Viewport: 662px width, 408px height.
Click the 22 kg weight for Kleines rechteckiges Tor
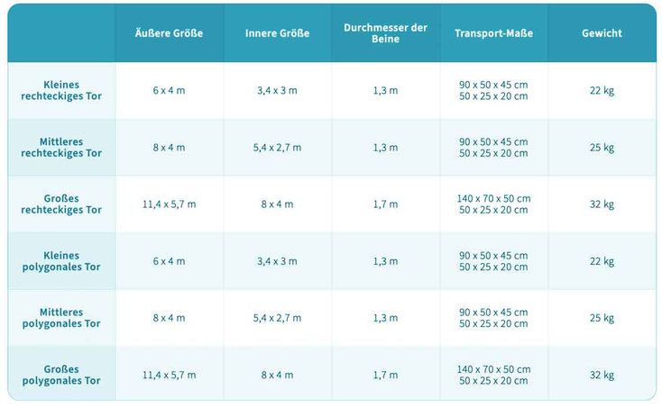click(x=602, y=91)
